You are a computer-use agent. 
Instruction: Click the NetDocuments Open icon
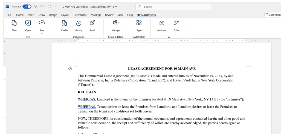[28, 26]
